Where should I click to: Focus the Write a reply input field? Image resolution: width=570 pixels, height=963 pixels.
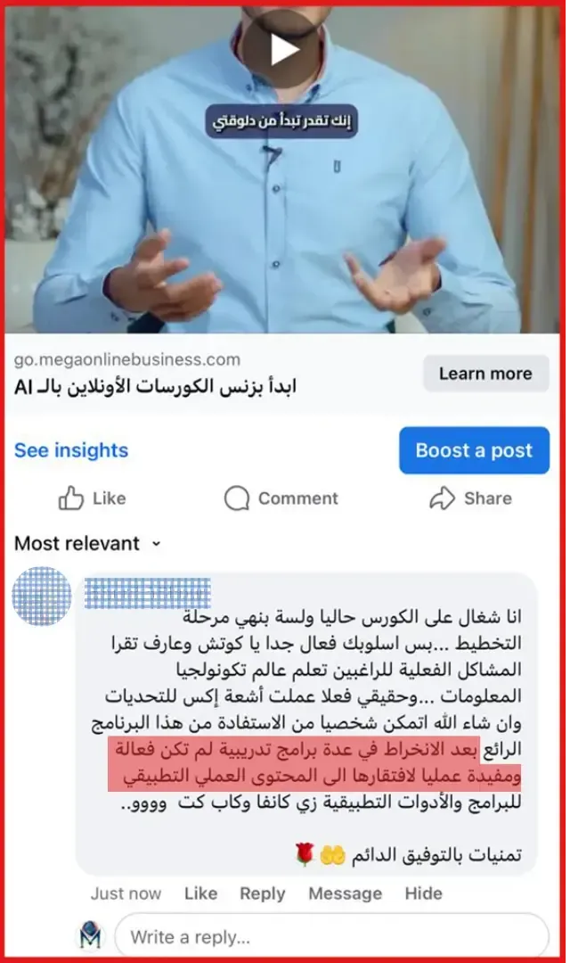(x=331, y=937)
